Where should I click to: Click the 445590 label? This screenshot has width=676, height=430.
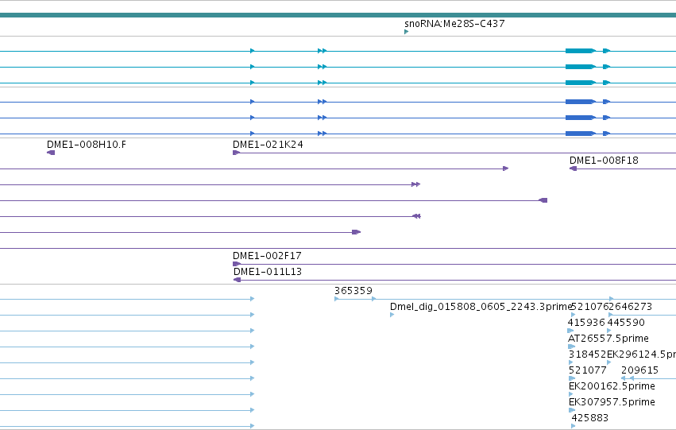click(x=626, y=323)
